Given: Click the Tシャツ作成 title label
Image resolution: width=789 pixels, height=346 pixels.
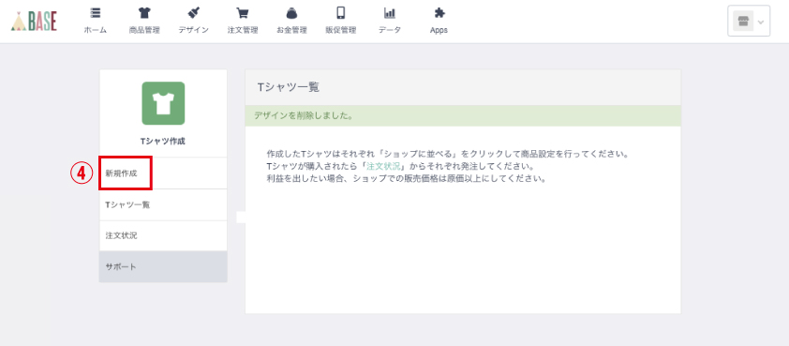Looking at the screenshot, I should (163, 142).
